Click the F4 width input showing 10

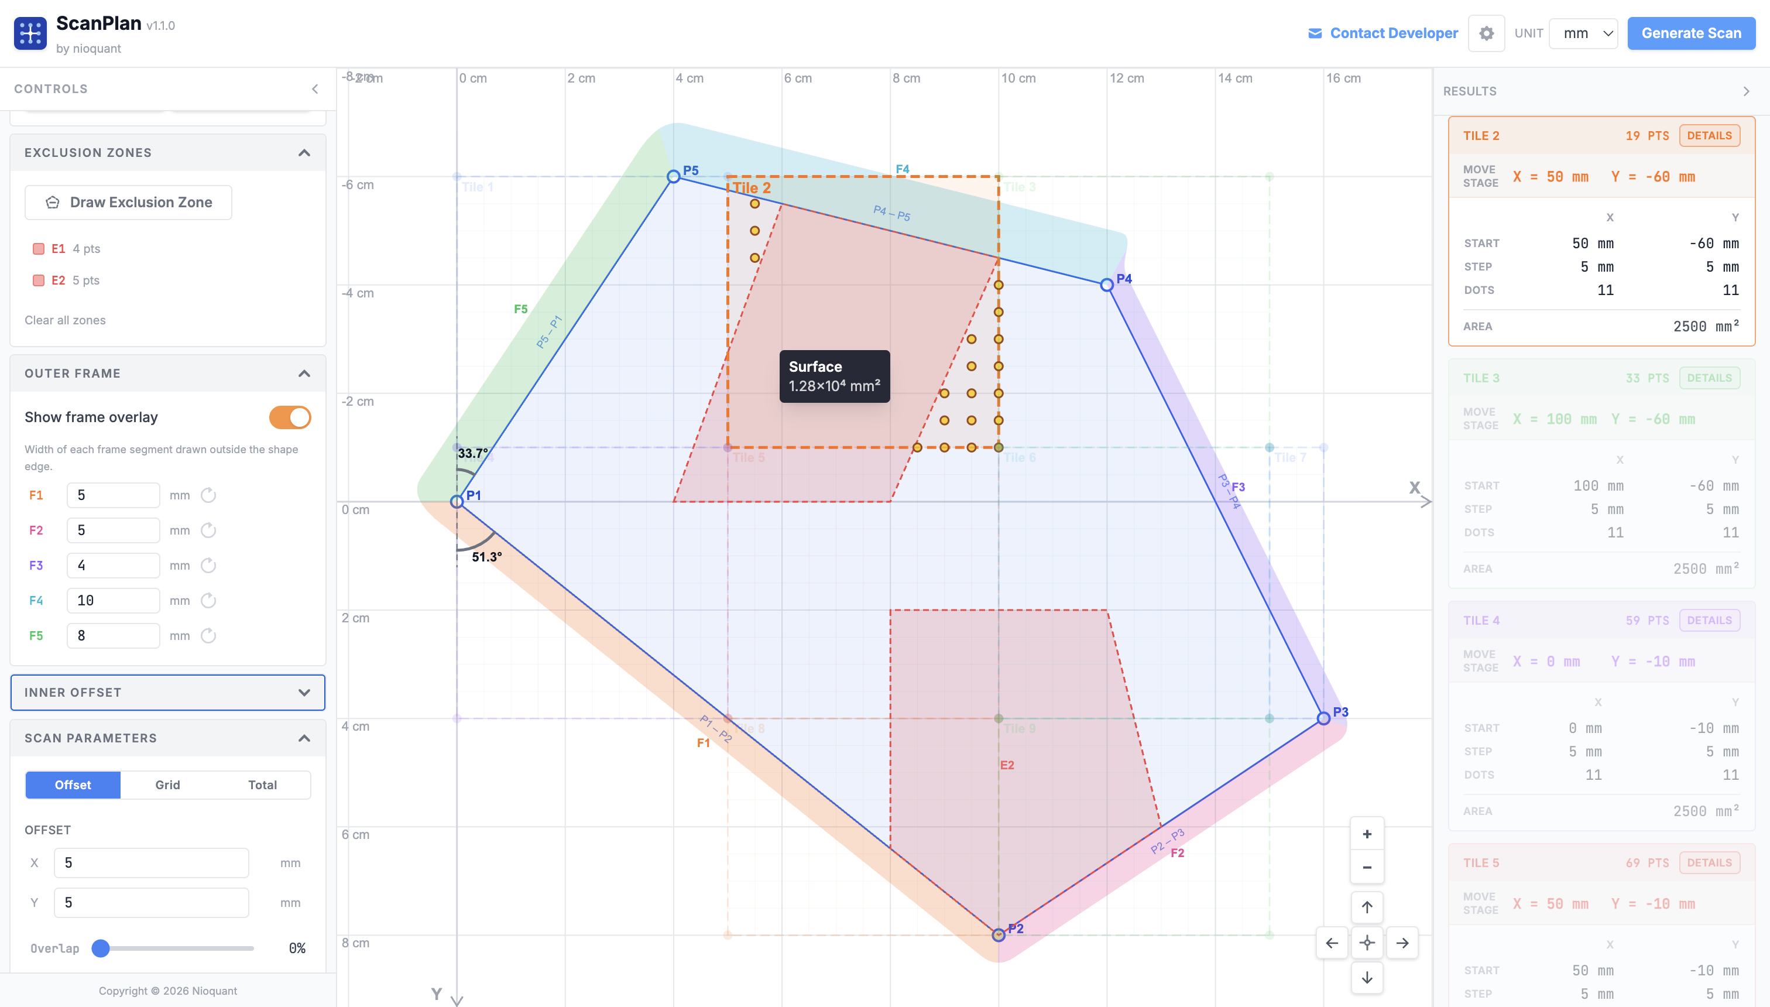coord(114,600)
